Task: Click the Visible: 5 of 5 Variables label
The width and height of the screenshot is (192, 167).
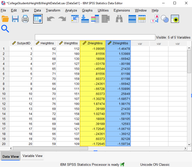Action: [173, 37]
